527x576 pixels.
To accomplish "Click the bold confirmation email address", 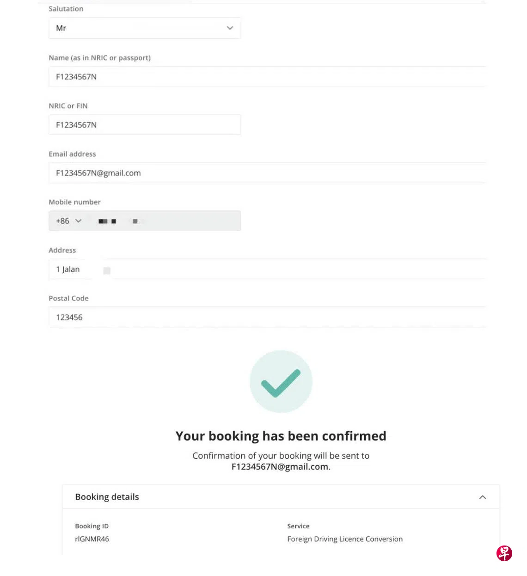I will click(280, 467).
